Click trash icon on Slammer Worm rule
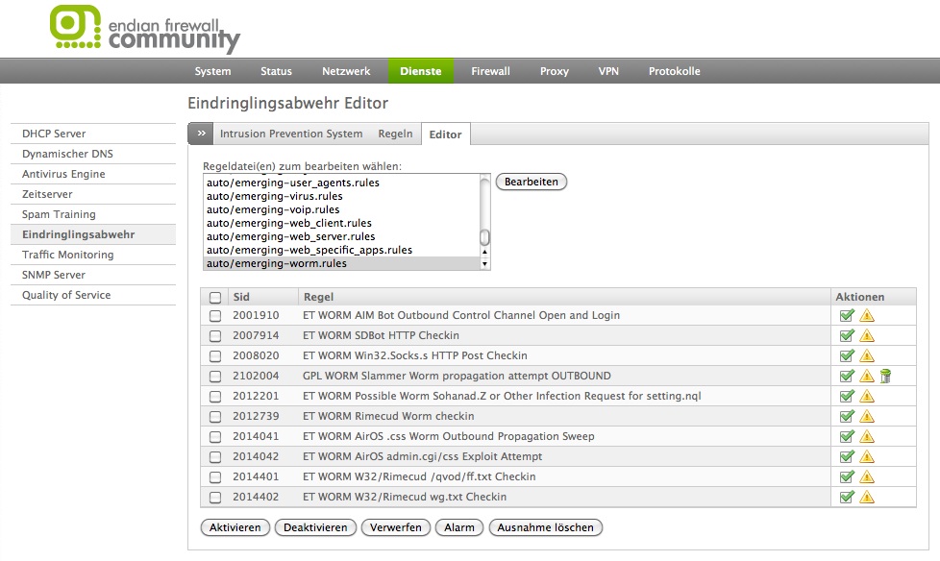 point(885,376)
